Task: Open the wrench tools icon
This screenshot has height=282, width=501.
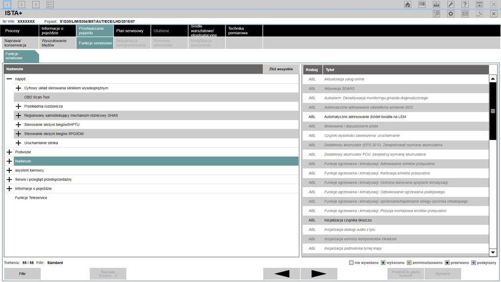Action: point(451,4)
